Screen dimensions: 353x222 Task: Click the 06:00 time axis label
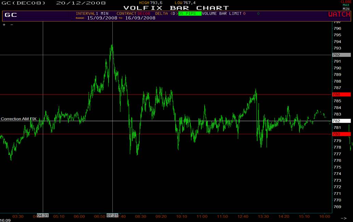coord(79,217)
